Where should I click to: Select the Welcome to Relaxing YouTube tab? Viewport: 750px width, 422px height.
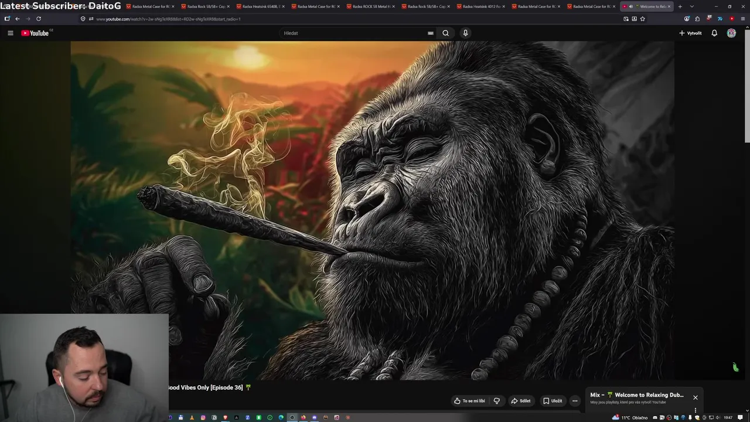[x=647, y=6]
